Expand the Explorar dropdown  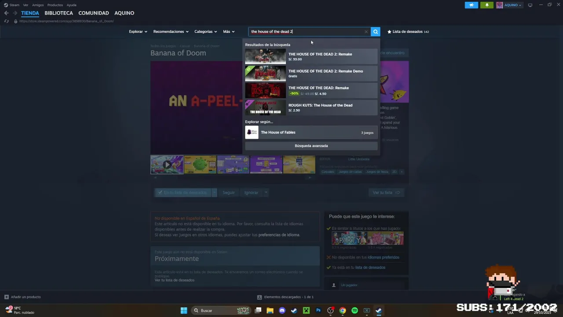[x=138, y=32]
